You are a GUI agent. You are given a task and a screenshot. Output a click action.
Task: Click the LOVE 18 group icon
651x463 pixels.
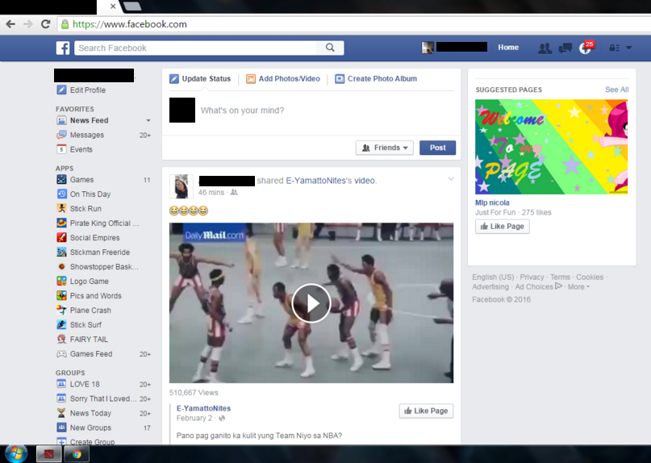(x=61, y=385)
